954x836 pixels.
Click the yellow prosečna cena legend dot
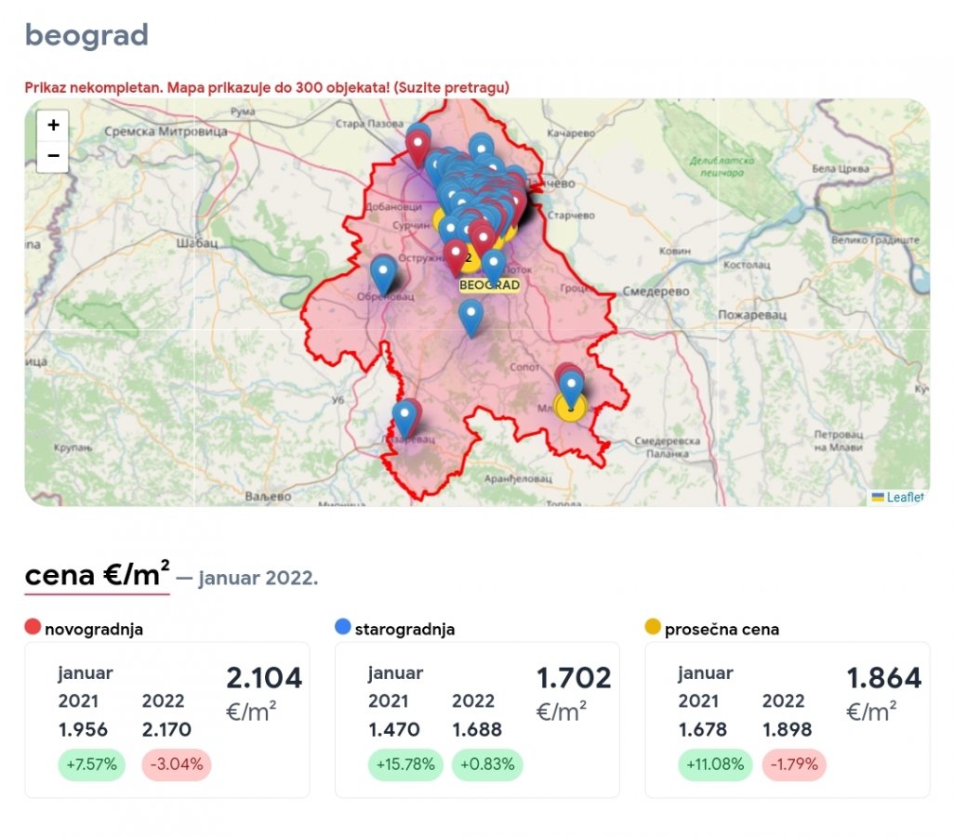tap(653, 629)
